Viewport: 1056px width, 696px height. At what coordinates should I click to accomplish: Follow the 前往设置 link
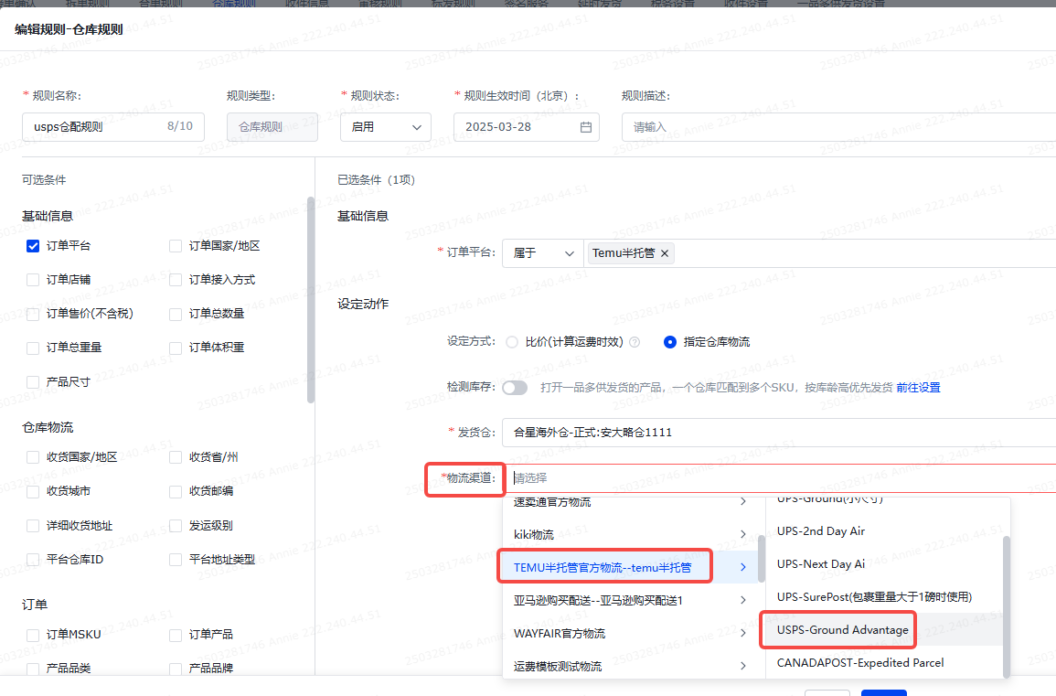point(918,388)
